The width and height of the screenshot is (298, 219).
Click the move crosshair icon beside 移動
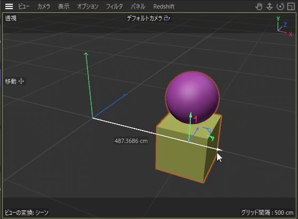21,81
